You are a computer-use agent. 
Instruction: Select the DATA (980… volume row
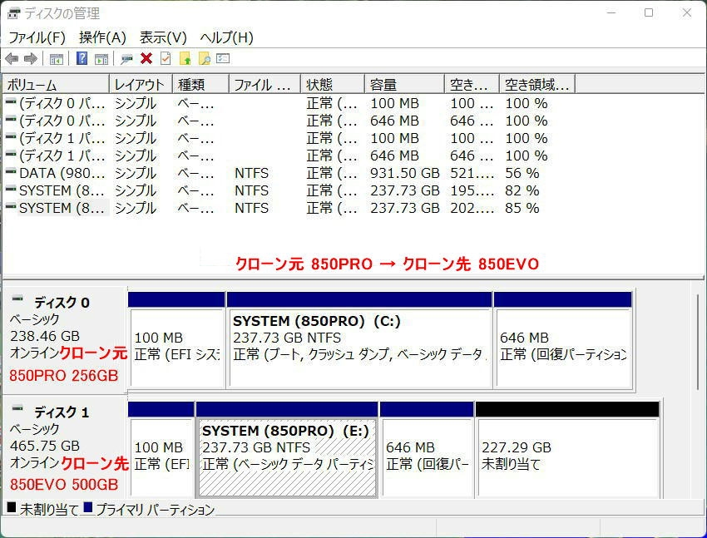click(x=289, y=174)
